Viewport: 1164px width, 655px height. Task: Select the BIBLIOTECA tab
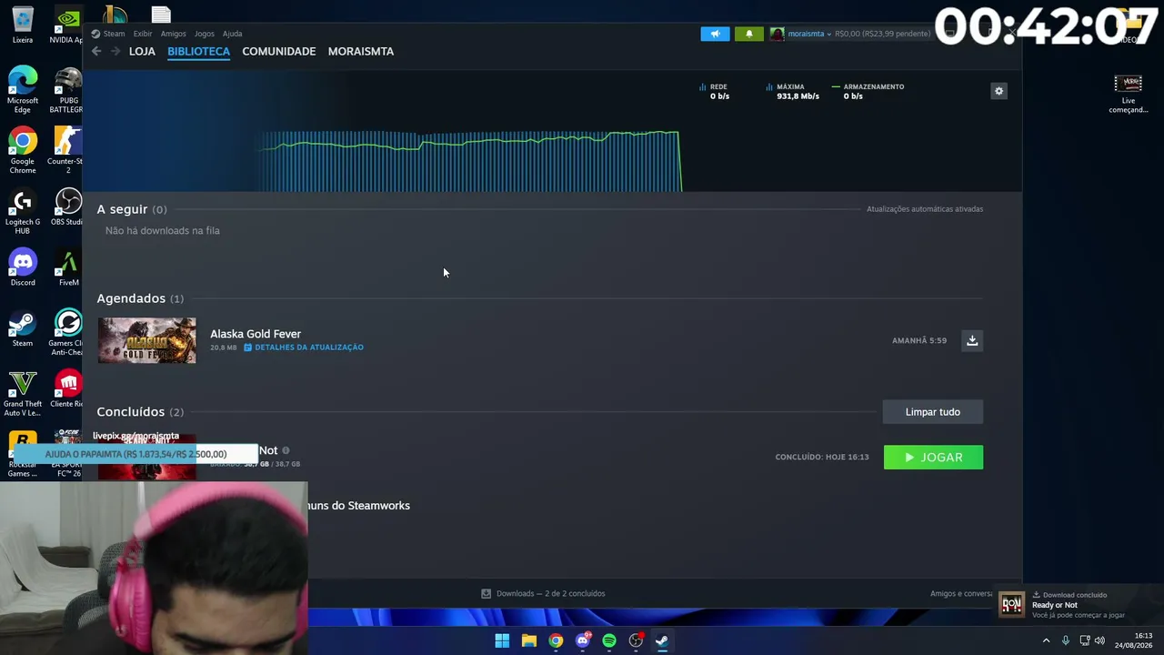coord(198,51)
